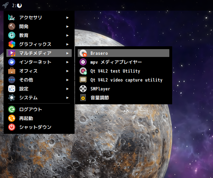The image size is (213, 178).
Task: Launch Brasero from the submenu
Action: click(124, 53)
